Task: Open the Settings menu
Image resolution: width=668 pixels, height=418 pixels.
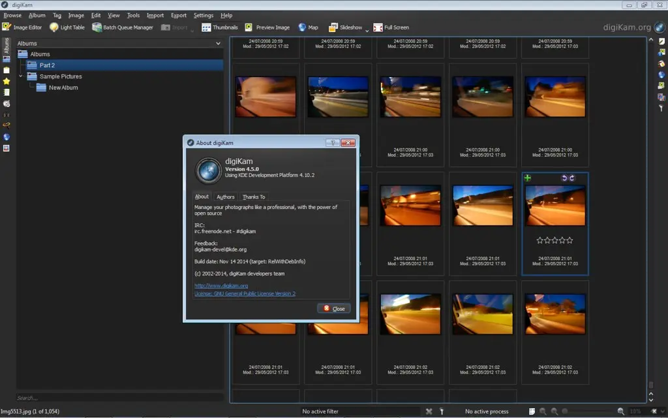Action: (203, 15)
